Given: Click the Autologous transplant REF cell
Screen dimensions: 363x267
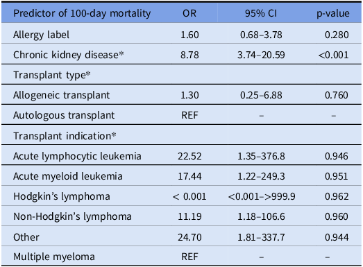Looking at the screenshot, I should coord(189,115).
